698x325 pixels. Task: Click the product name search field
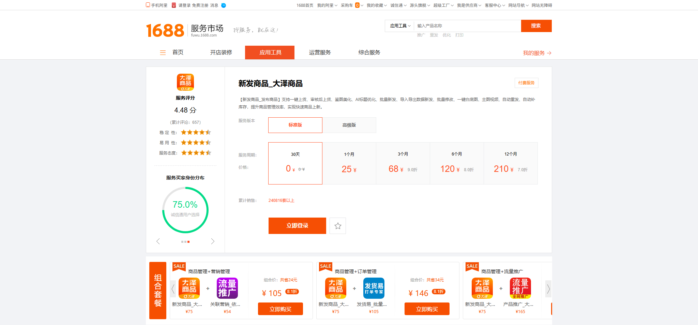[467, 26]
